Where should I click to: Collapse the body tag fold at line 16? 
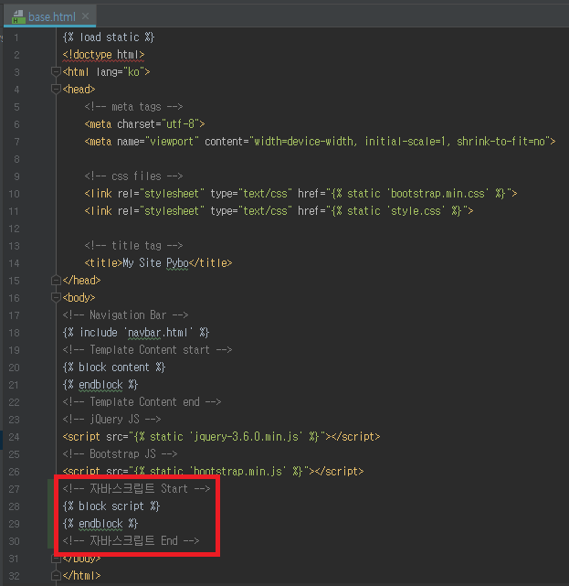[x=56, y=297]
